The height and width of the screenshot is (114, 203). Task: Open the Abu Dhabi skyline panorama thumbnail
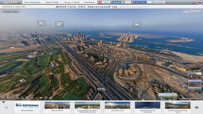point(118,105)
